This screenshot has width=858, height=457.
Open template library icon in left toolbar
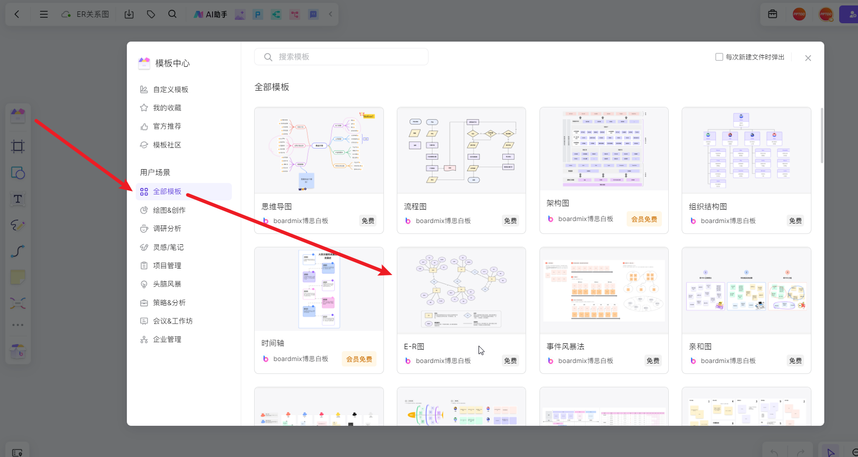(18, 116)
